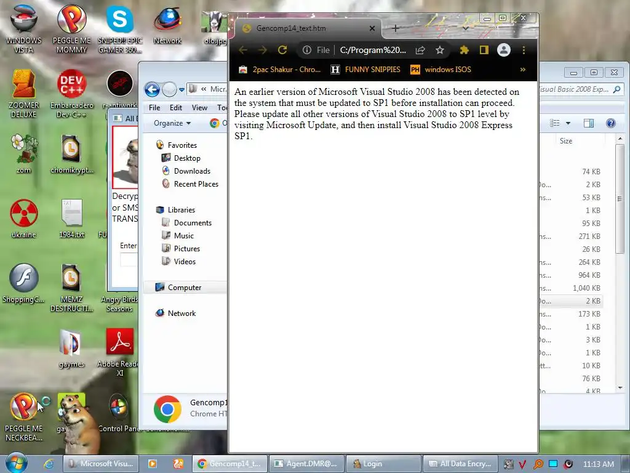This screenshot has height=473, width=630.
Task: Share this page icon in address bar
Action: tap(420, 50)
